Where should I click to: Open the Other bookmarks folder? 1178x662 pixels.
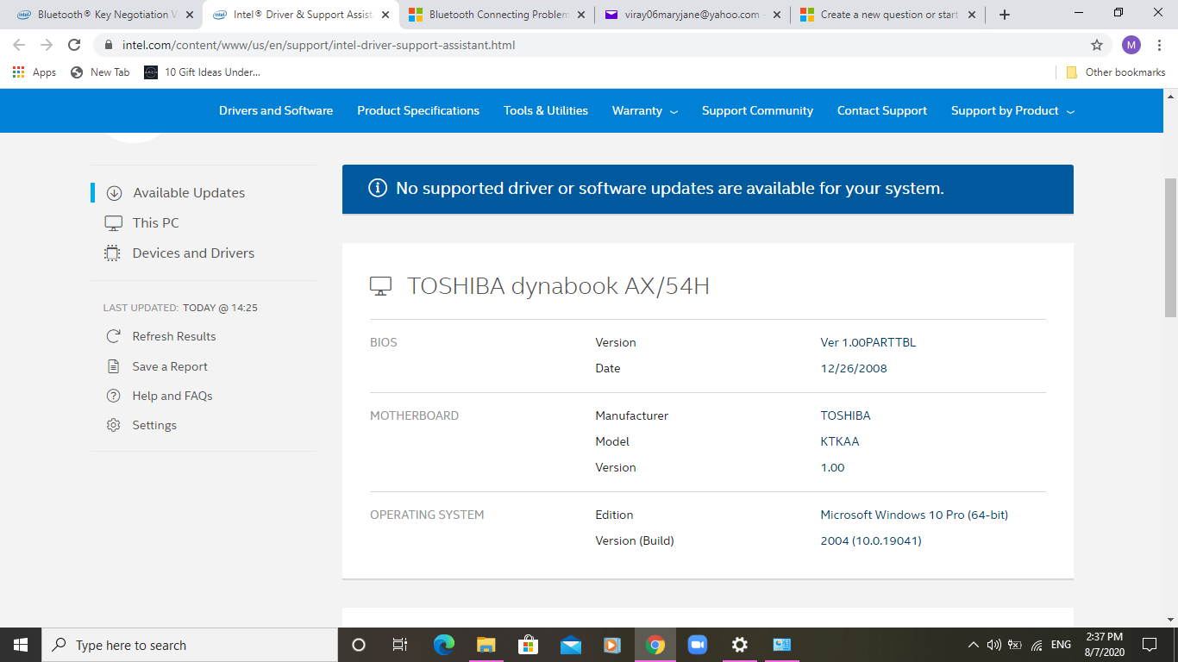[x=1116, y=72]
